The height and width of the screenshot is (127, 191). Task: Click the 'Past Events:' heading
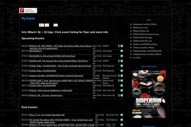coord(30,107)
